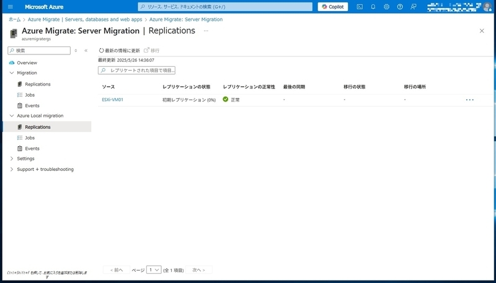The height and width of the screenshot is (283, 496).
Task: Click 初期レプリケーション (0%) status cell
Action: [189, 100]
